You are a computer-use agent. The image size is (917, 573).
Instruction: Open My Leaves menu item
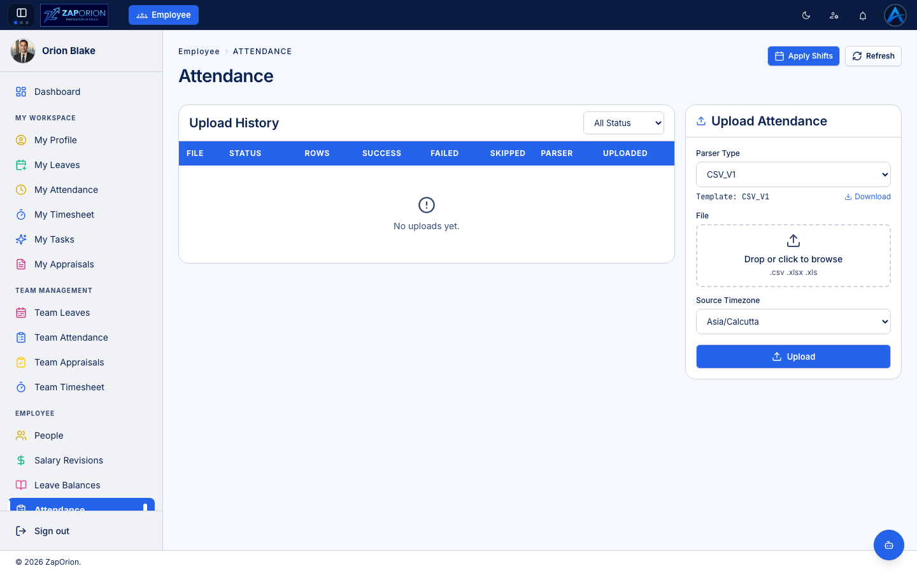coord(81,165)
